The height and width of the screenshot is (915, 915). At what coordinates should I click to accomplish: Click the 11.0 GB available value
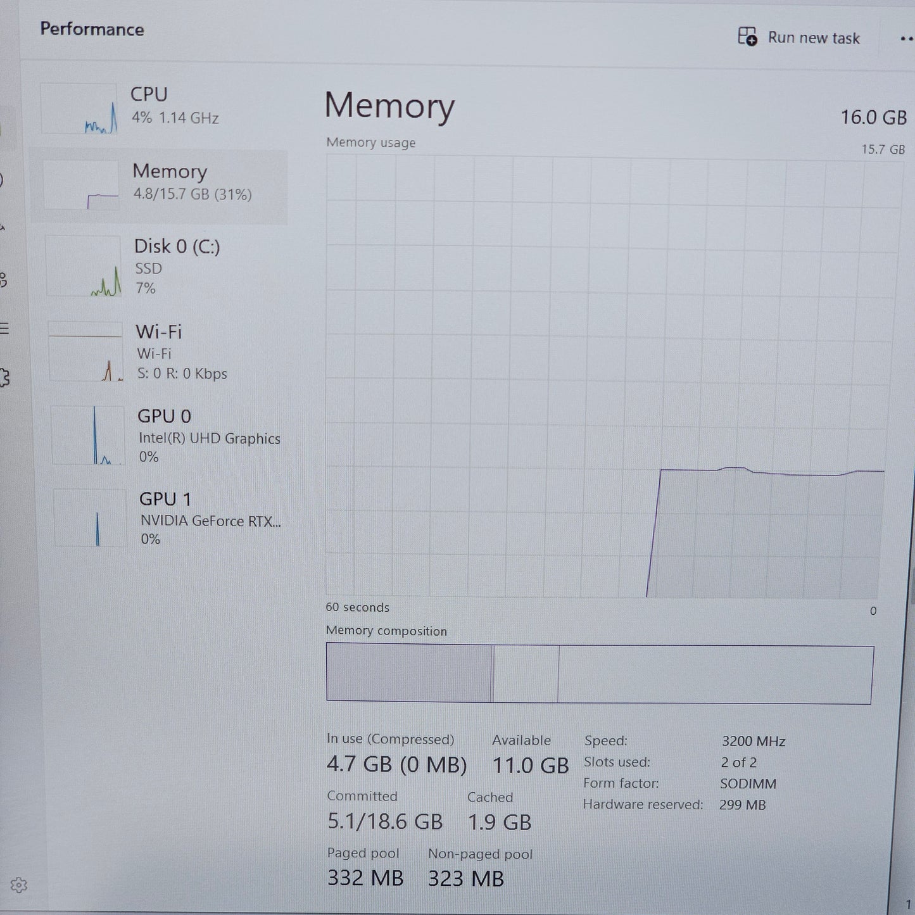pos(531,766)
